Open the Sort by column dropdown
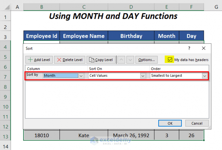This screenshot has width=222, height=150. pos(81,76)
